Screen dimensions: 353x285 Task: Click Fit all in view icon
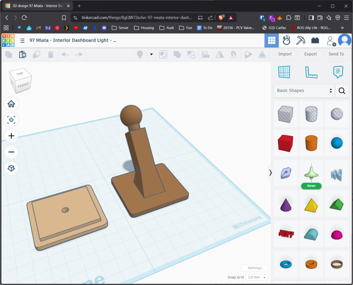coord(11,120)
